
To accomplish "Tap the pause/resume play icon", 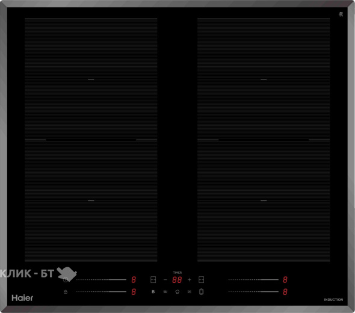I will [x=190, y=292].
